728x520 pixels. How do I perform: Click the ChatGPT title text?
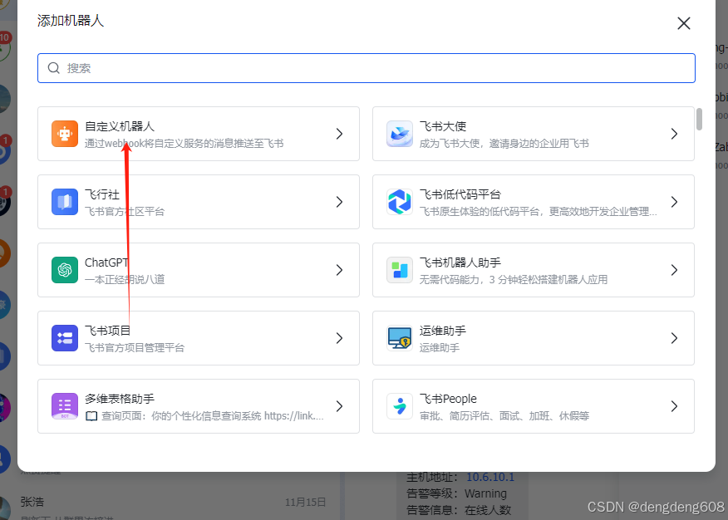point(106,262)
